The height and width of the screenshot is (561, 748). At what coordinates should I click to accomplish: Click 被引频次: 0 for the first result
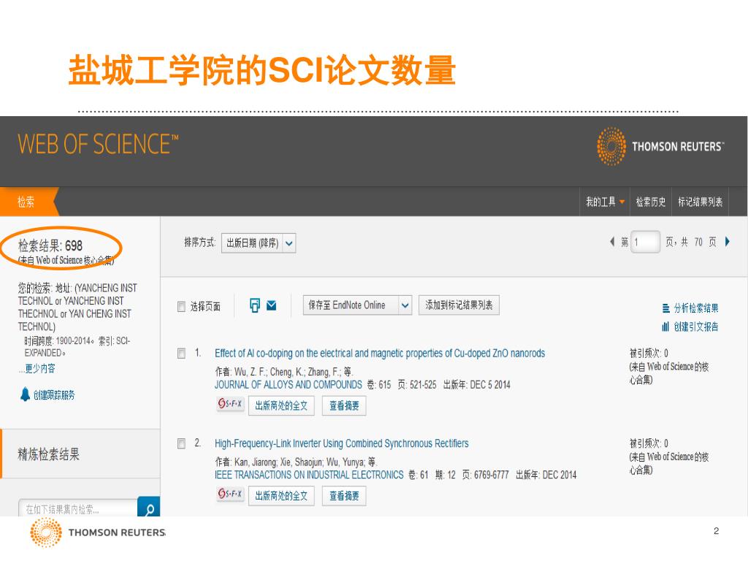[x=649, y=354]
